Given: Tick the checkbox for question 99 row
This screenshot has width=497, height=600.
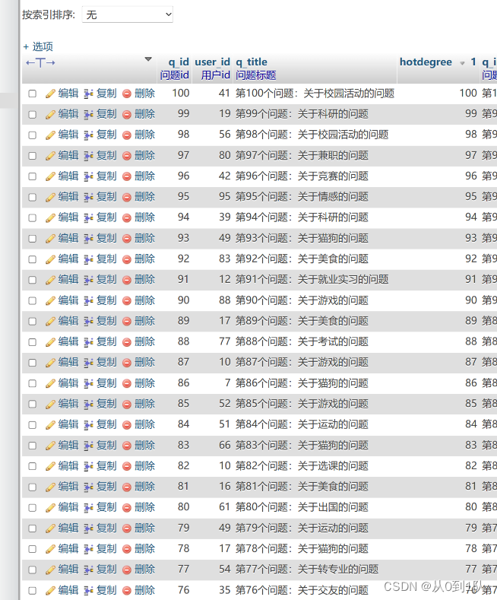Looking at the screenshot, I should click(x=33, y=114).
